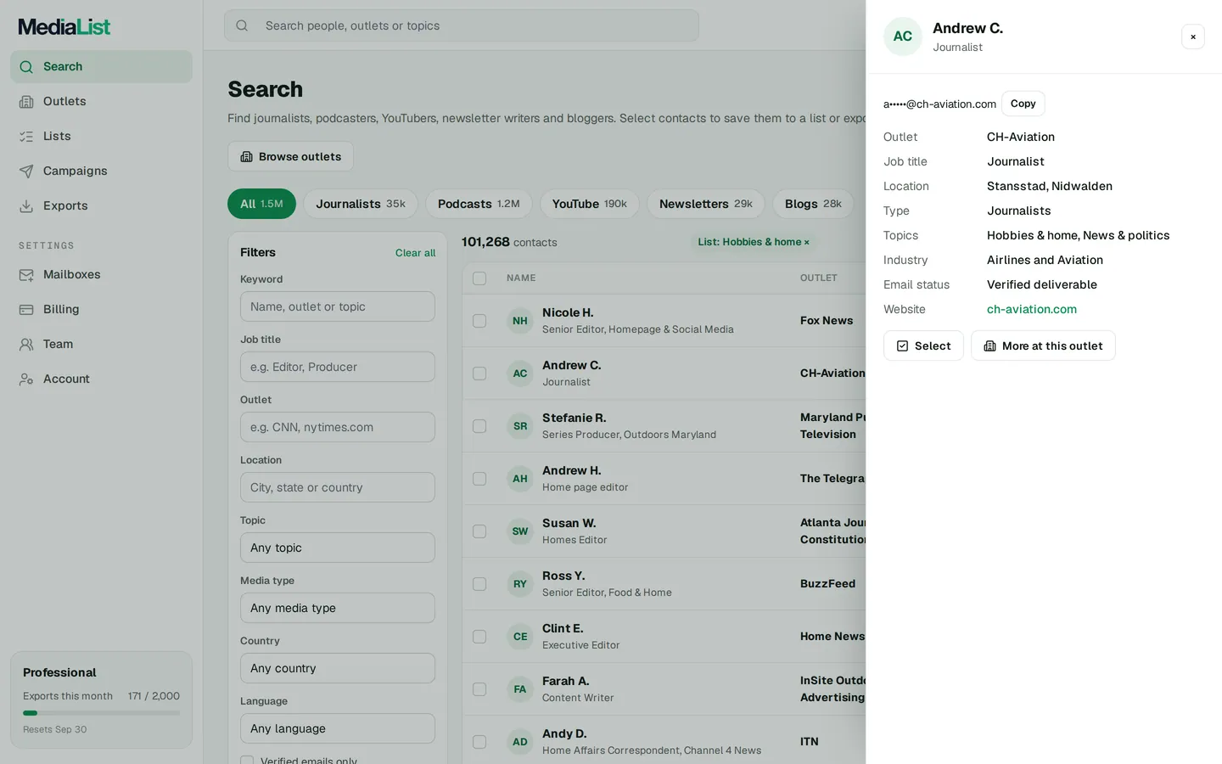Viewport: 1222px width, 764px height.
Task: Click the Job title filter input
Action: (338, 367)
